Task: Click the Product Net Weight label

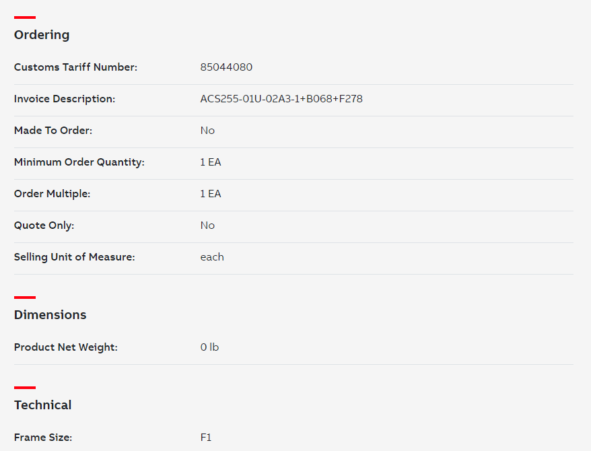Action: pos(65,347)
